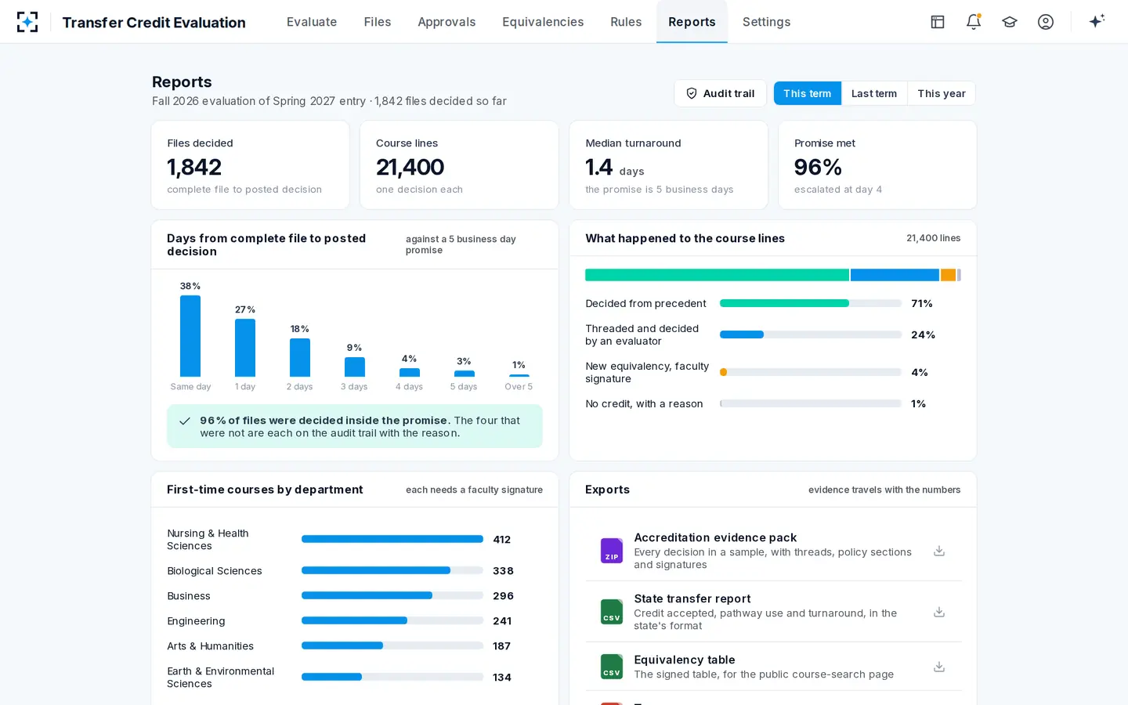The width and height of the screenshot is (1128, 705).
Task: Click the "No credit, with a reason" label
Action: pyautogui.click(x=644, y=403)
